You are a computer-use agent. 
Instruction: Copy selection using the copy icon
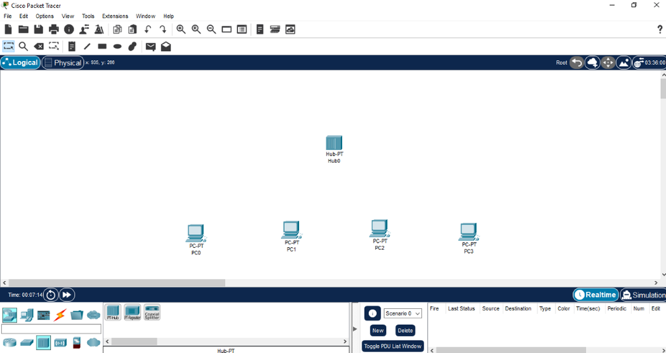(118, 29)
